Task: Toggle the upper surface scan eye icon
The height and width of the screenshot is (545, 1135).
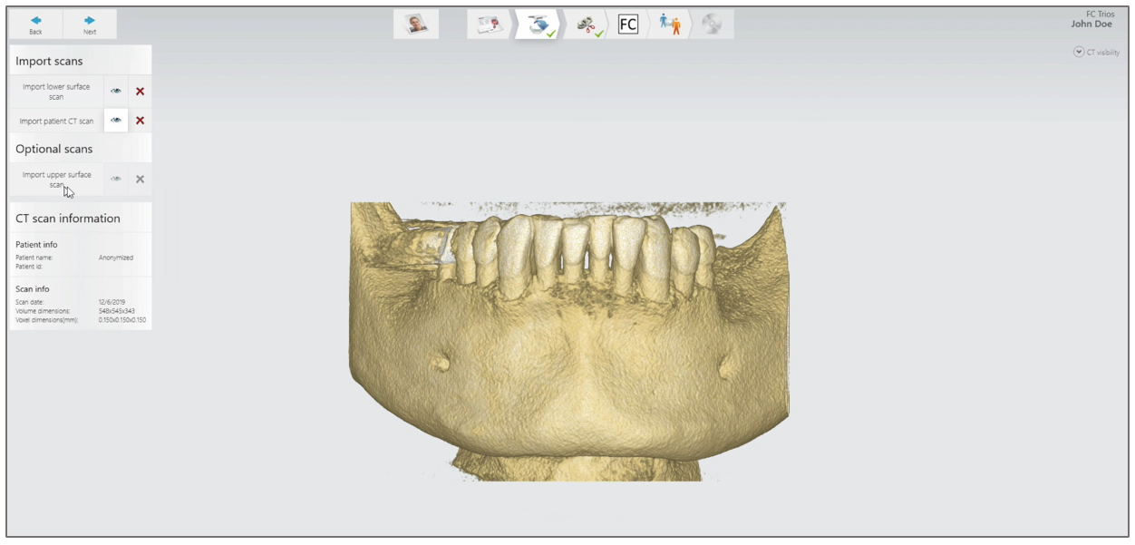Action: click(x=115, y=178)
